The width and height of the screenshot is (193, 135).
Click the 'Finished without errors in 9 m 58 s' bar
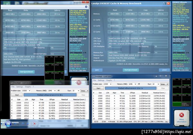click(x=50, y=95)
